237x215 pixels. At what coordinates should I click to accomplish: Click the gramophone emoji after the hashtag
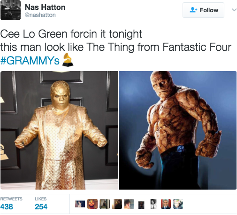click(68, 60)
